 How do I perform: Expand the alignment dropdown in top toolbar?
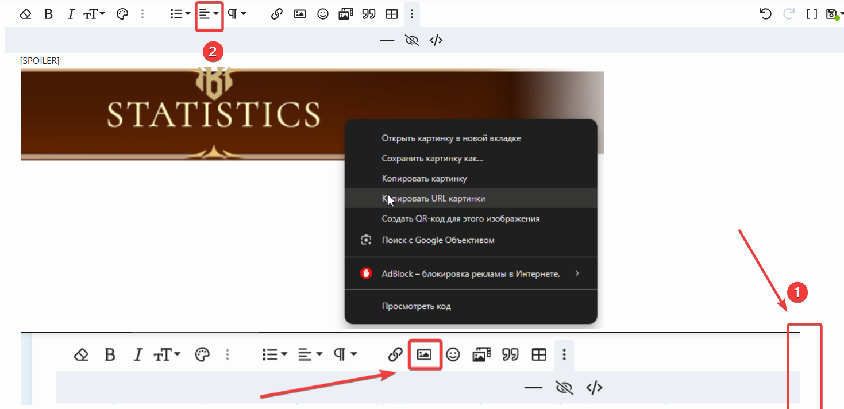[x=209, y=14]
